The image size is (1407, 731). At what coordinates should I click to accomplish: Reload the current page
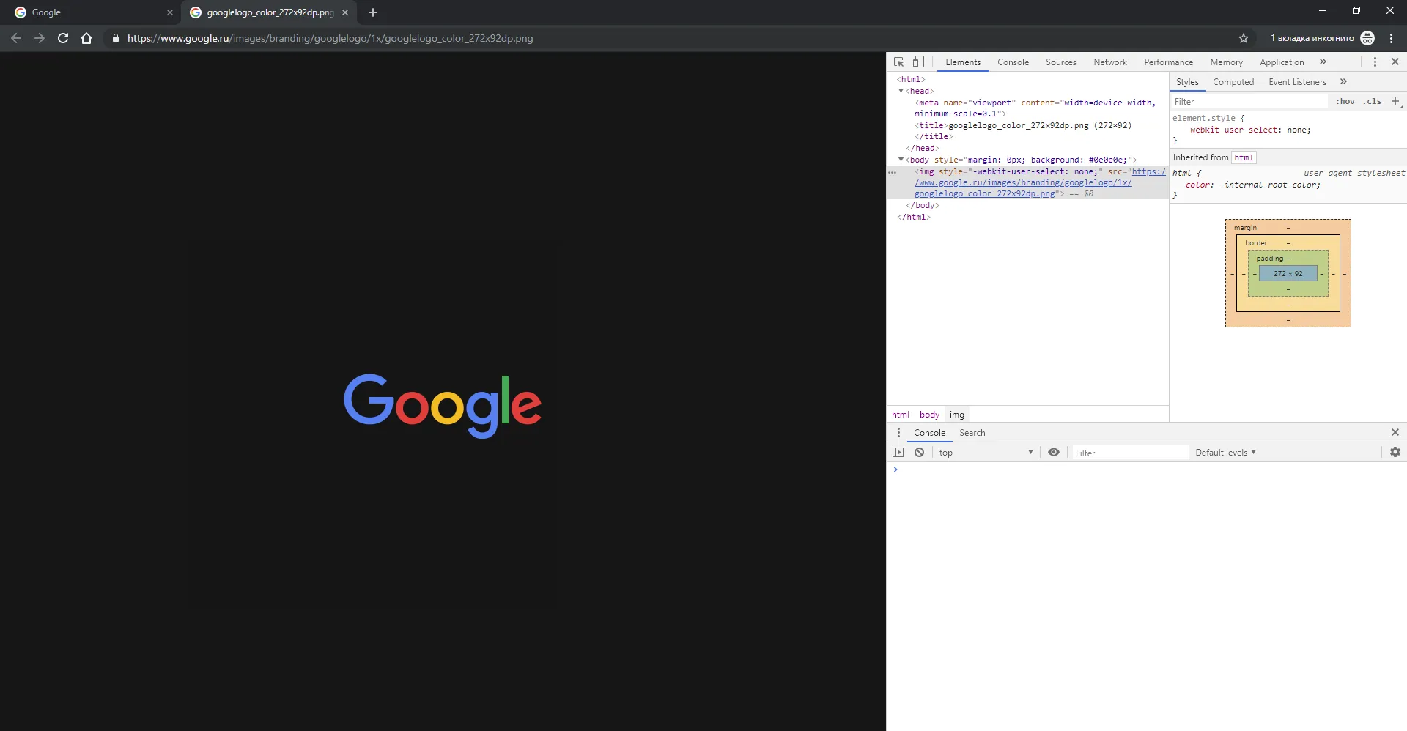(x=63, y=38)
